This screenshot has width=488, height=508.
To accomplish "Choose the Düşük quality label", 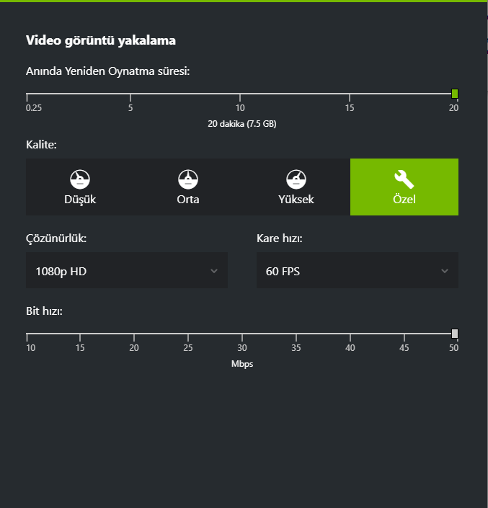I will (80, 200).
